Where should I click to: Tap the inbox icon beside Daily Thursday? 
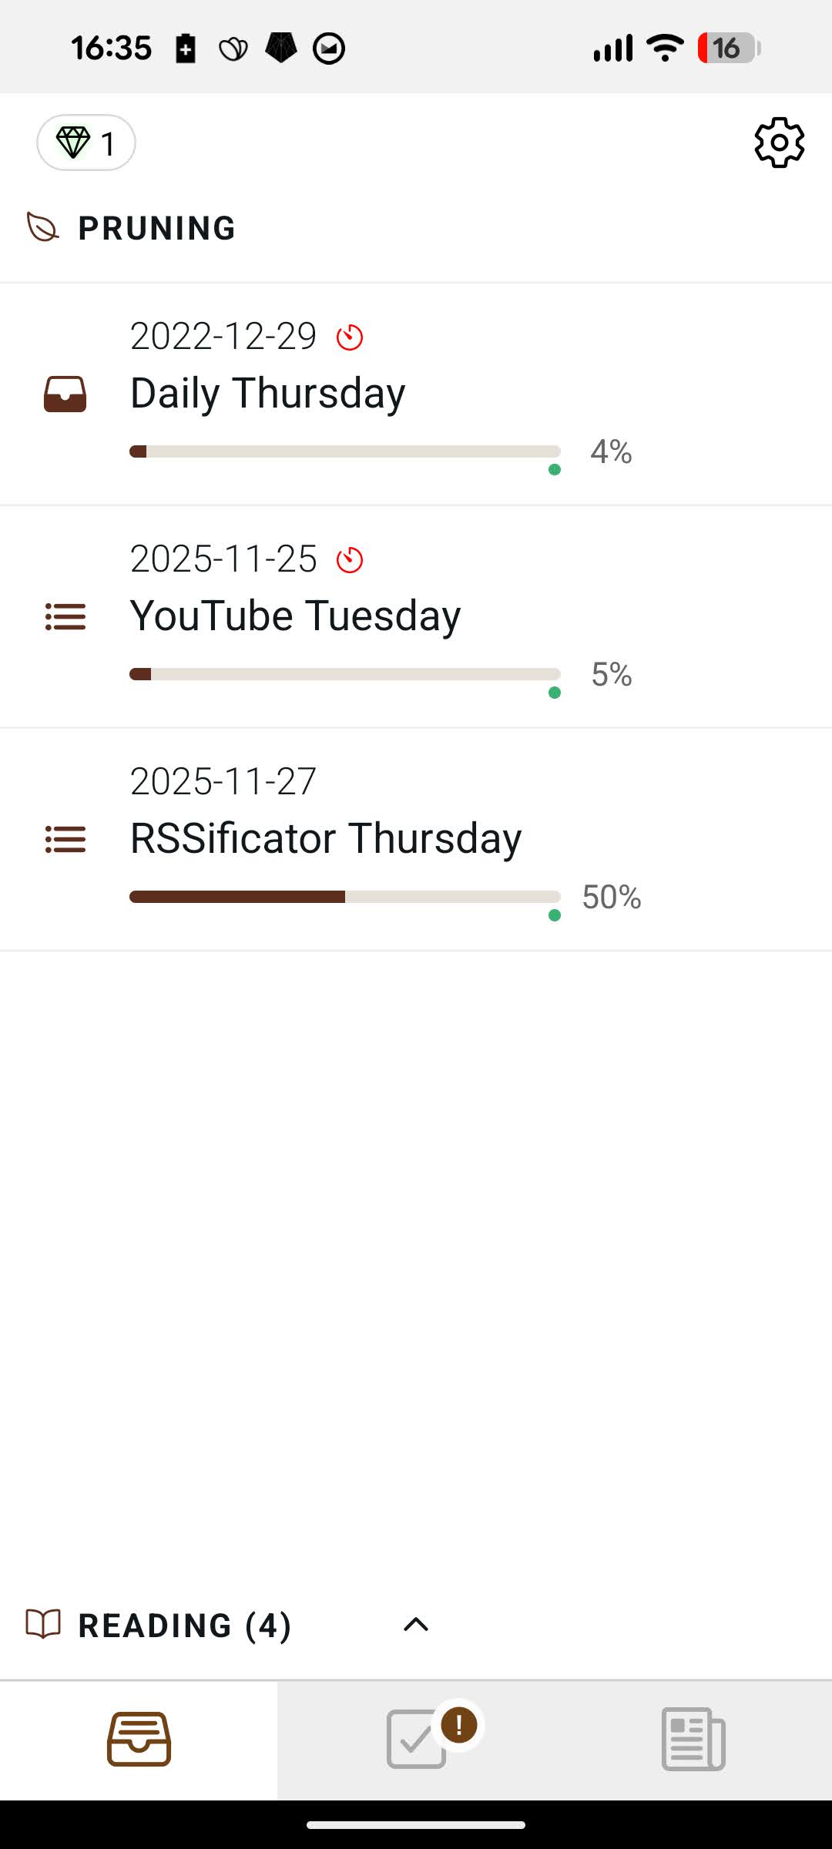point(65,394)
